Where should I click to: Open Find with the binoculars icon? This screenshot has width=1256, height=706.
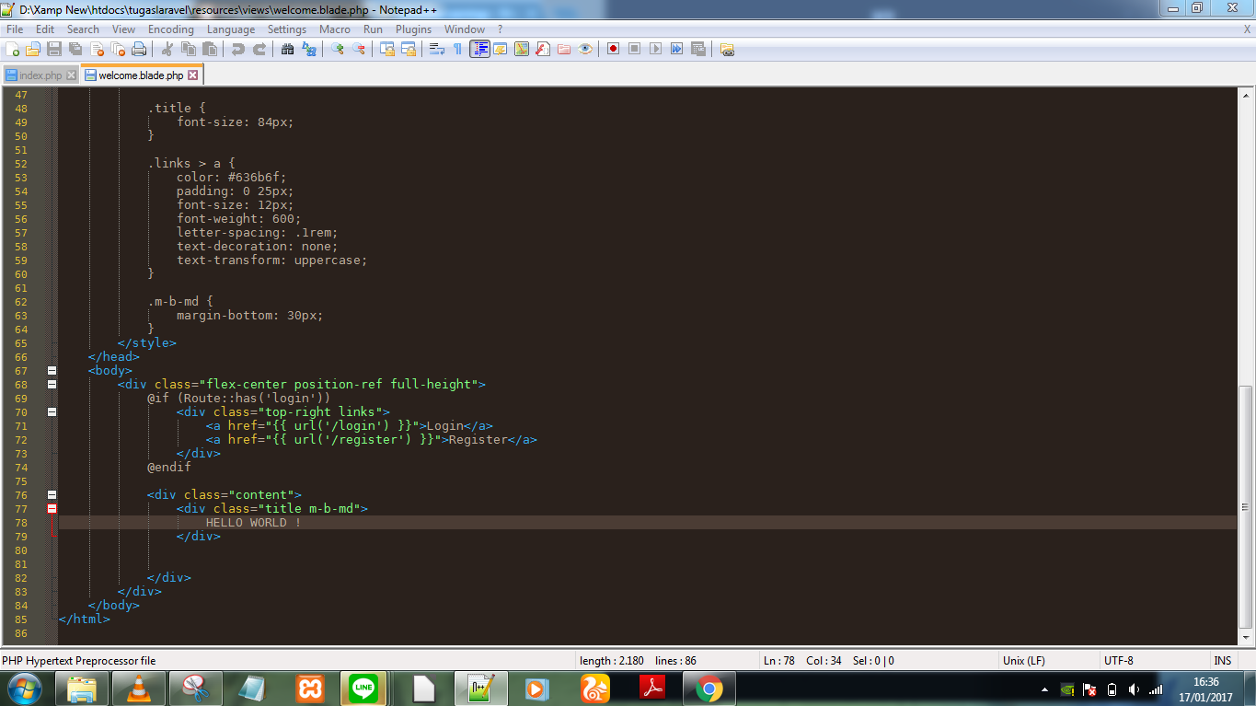click(287, 49)
